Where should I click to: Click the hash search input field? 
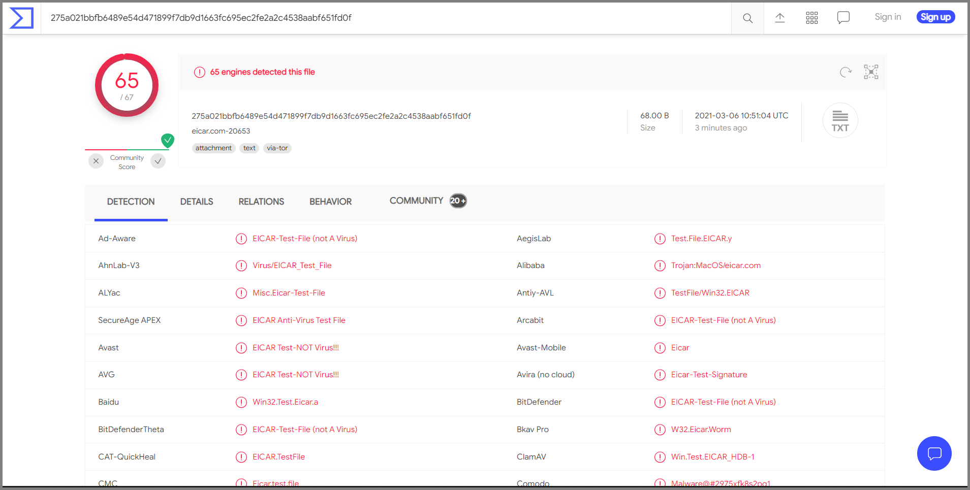386,18
